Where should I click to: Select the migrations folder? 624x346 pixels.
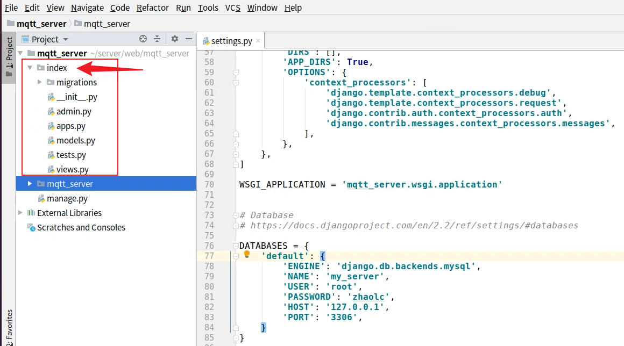coord(76,82)
